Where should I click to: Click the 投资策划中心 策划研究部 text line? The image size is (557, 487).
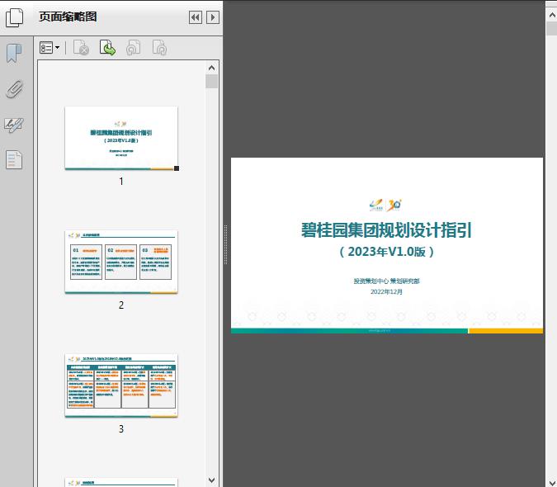click(386, 281)
